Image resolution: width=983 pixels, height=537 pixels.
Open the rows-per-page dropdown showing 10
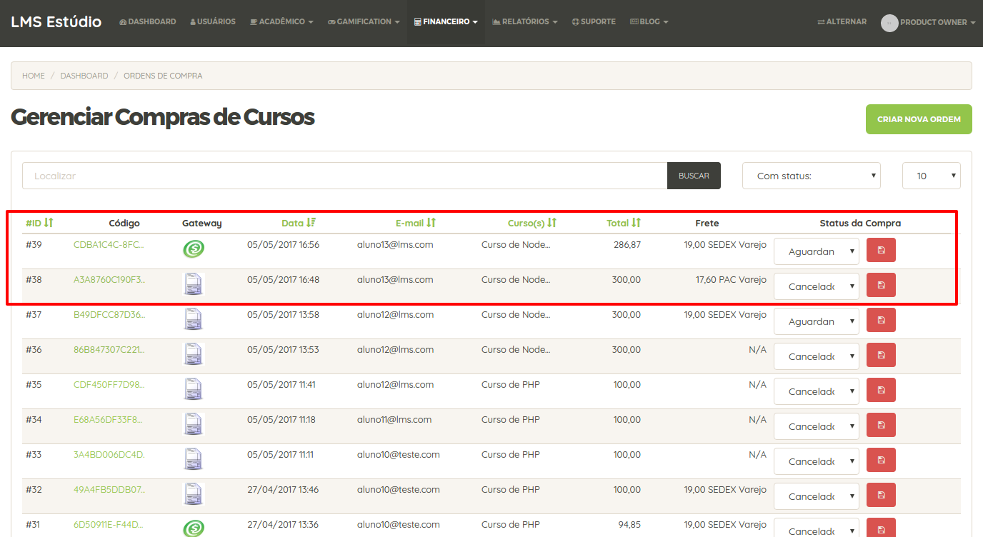click(931, 176)
